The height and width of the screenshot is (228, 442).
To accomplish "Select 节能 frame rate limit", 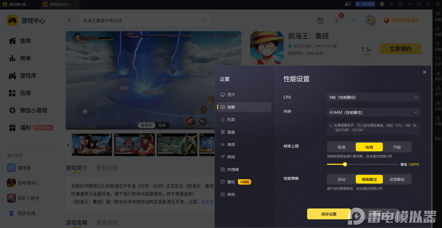I will coord(397,147).
